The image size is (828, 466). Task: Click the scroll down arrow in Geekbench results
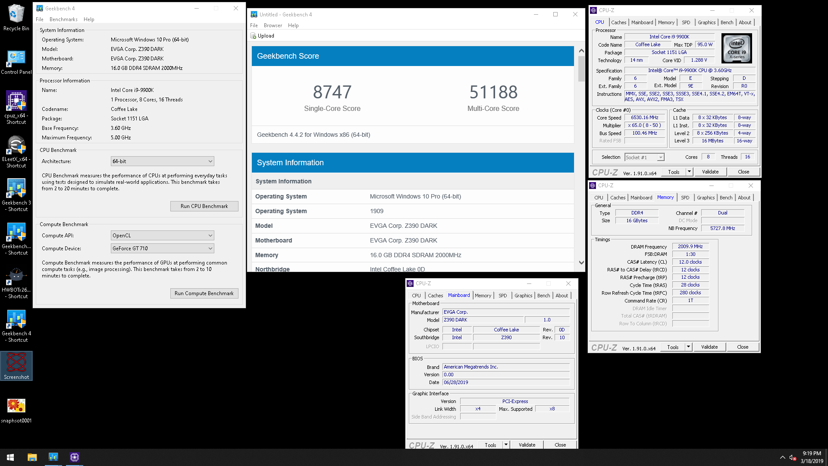(581, 262)
